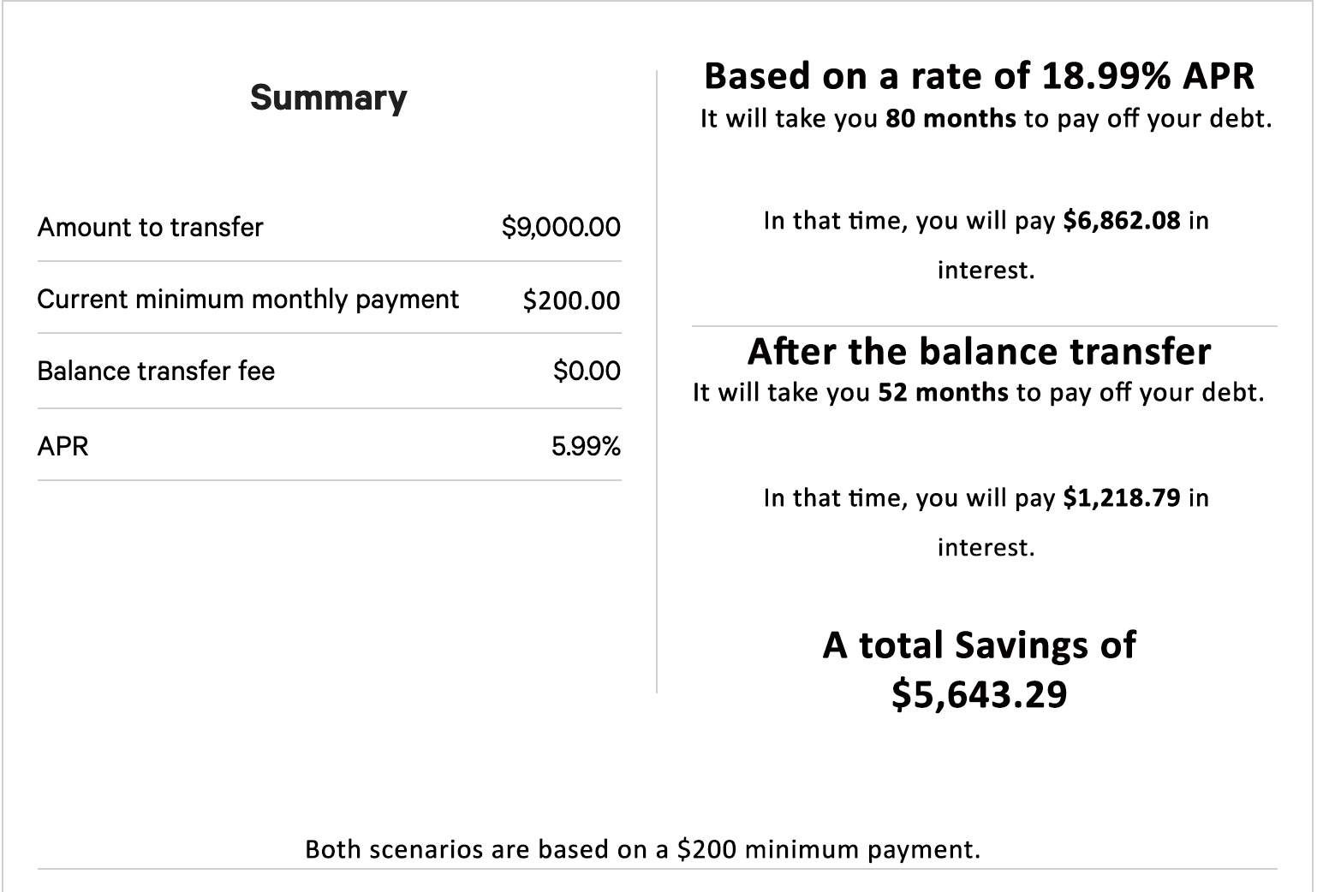Select the APR row label
Viewport: 1317px width, 892px height.
pyautogui.click(x=63, y=446)
